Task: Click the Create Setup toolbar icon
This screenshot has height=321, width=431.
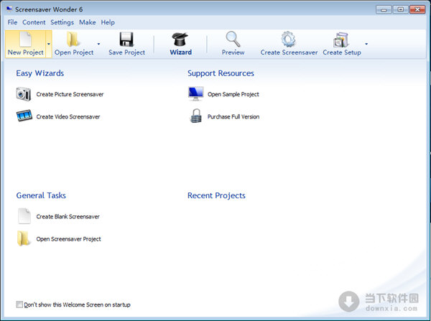Action: pyautogui.click(x=340, y=39)
